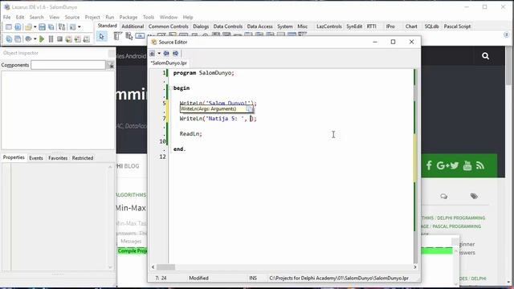Select the pointer selection tool in palette

pyautogui.click(x=102, y=37)
